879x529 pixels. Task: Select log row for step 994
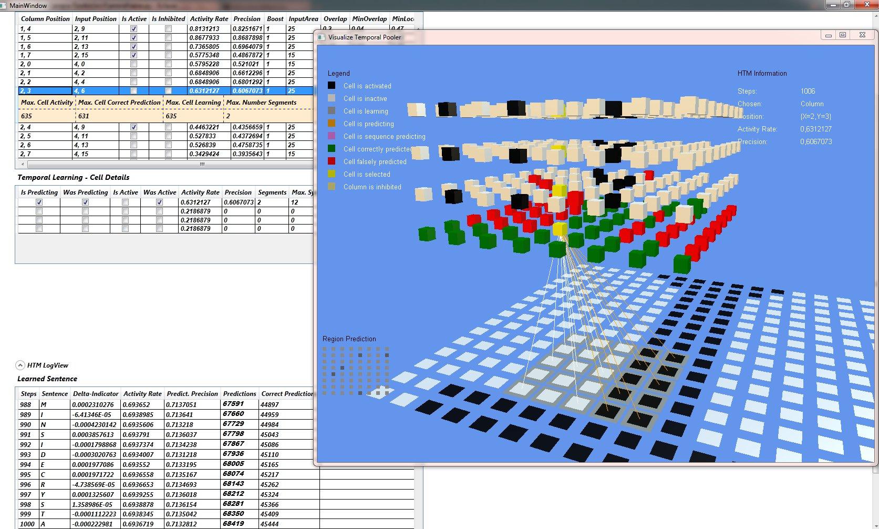tap(158, 465)
